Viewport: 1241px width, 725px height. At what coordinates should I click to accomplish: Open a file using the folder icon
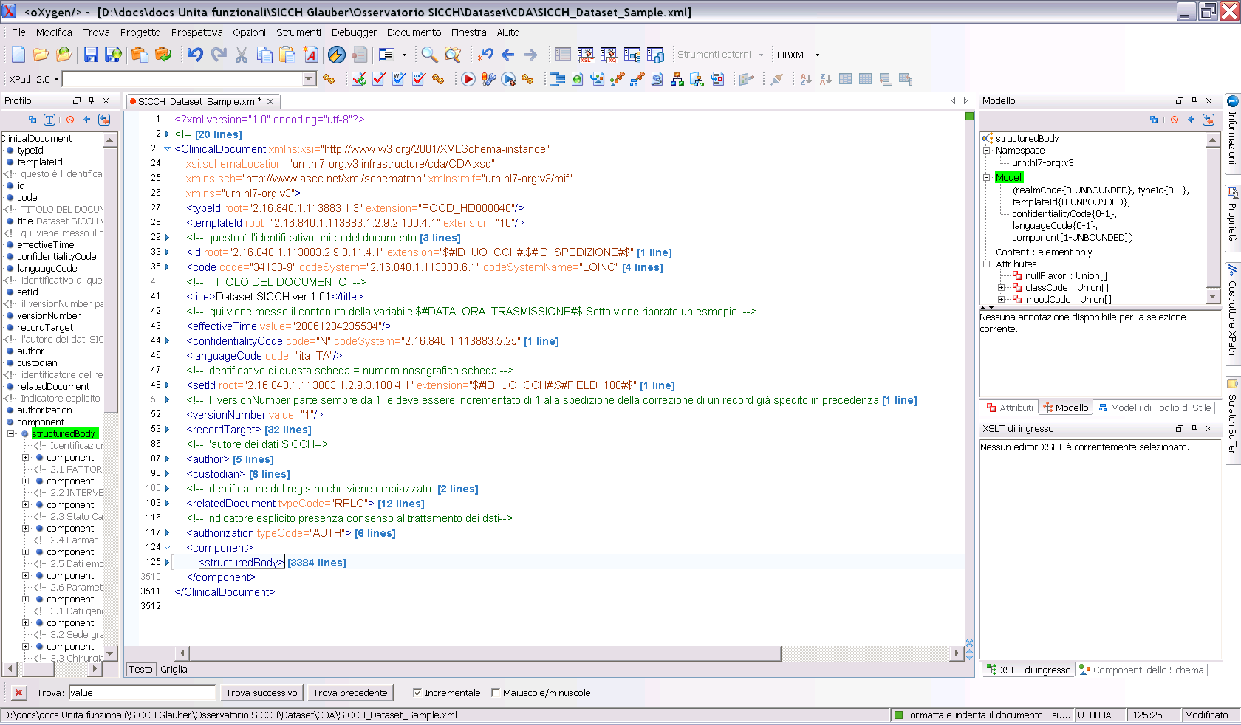point(41,55)
